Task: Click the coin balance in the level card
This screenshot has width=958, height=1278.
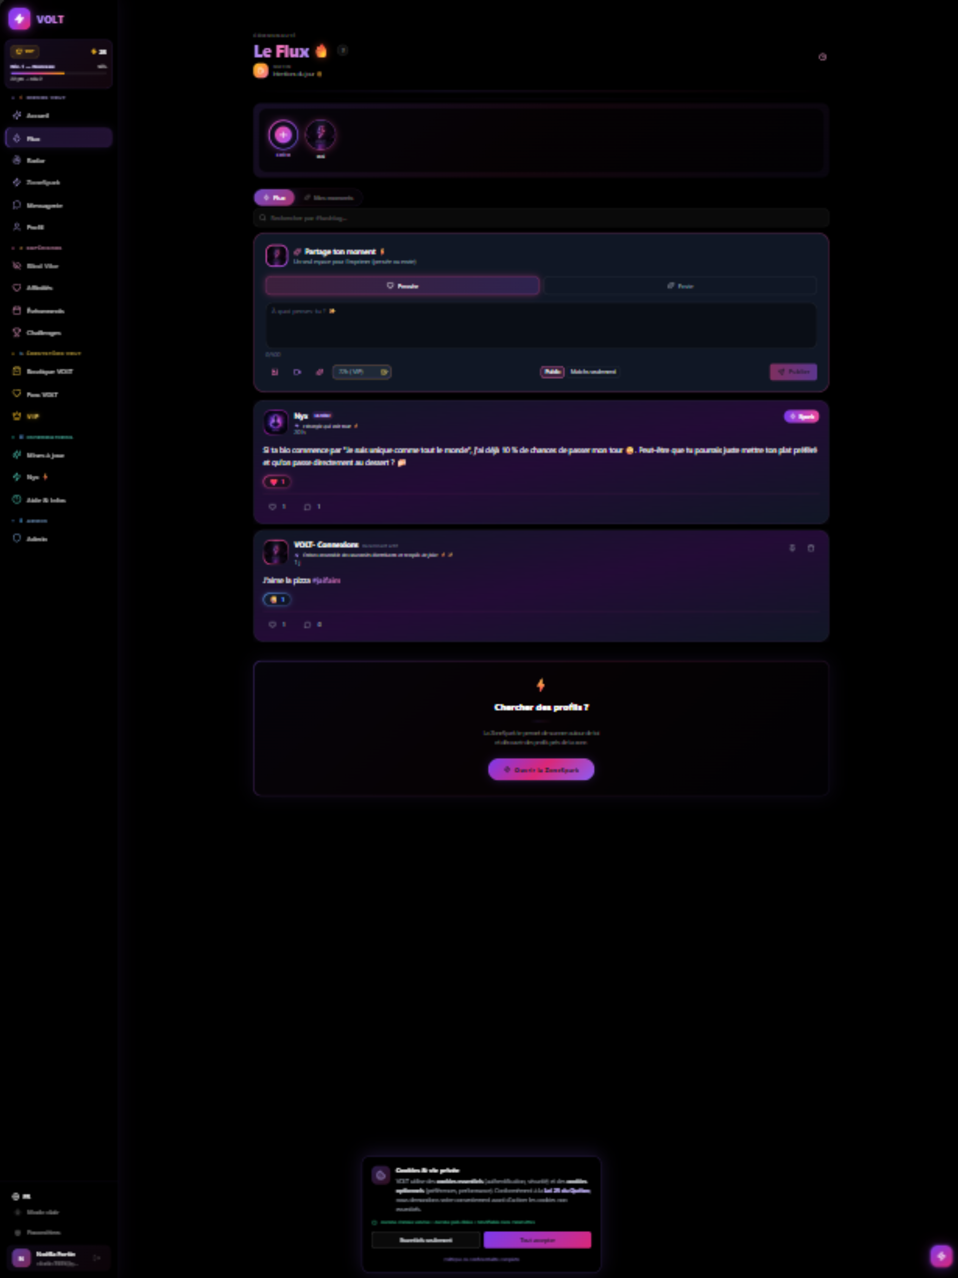Action: point(99,52)
